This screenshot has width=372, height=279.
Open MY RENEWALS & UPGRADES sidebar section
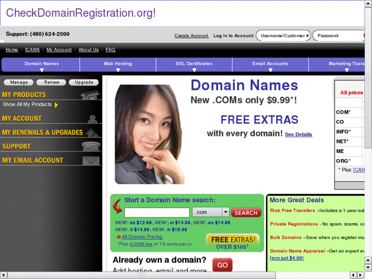[x=42, y=133]
